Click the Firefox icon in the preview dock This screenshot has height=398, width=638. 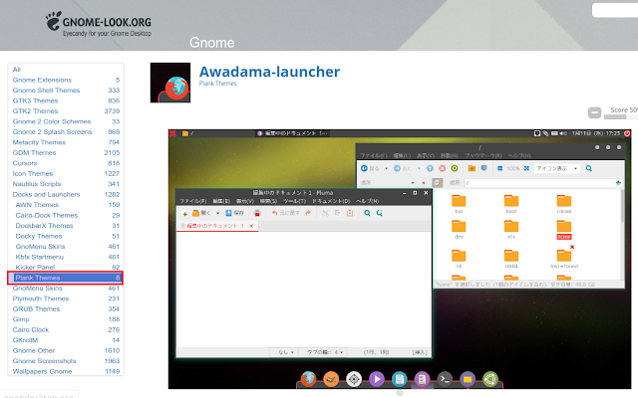[308, 378]
